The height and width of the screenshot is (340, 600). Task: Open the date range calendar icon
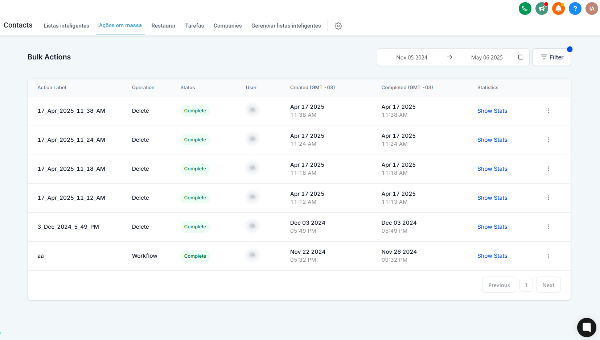click(x=521, y=57)
